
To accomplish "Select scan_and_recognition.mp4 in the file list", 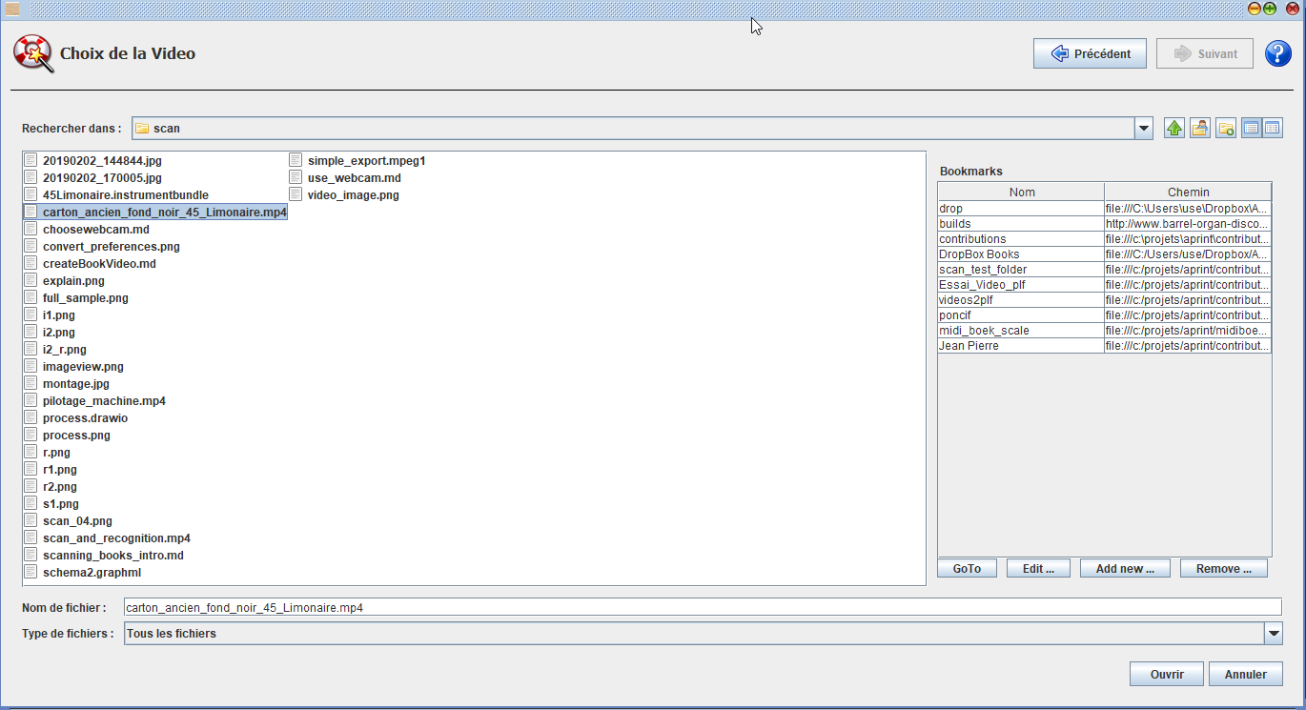I will click(x=116, y=538).
